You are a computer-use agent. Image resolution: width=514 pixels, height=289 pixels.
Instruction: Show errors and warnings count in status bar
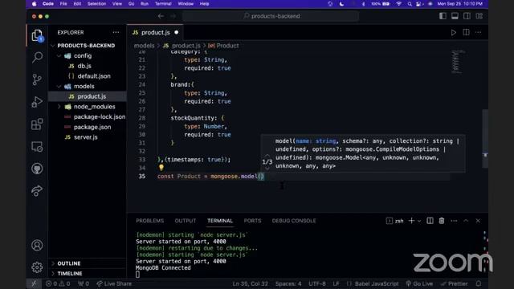pos(58,283)
